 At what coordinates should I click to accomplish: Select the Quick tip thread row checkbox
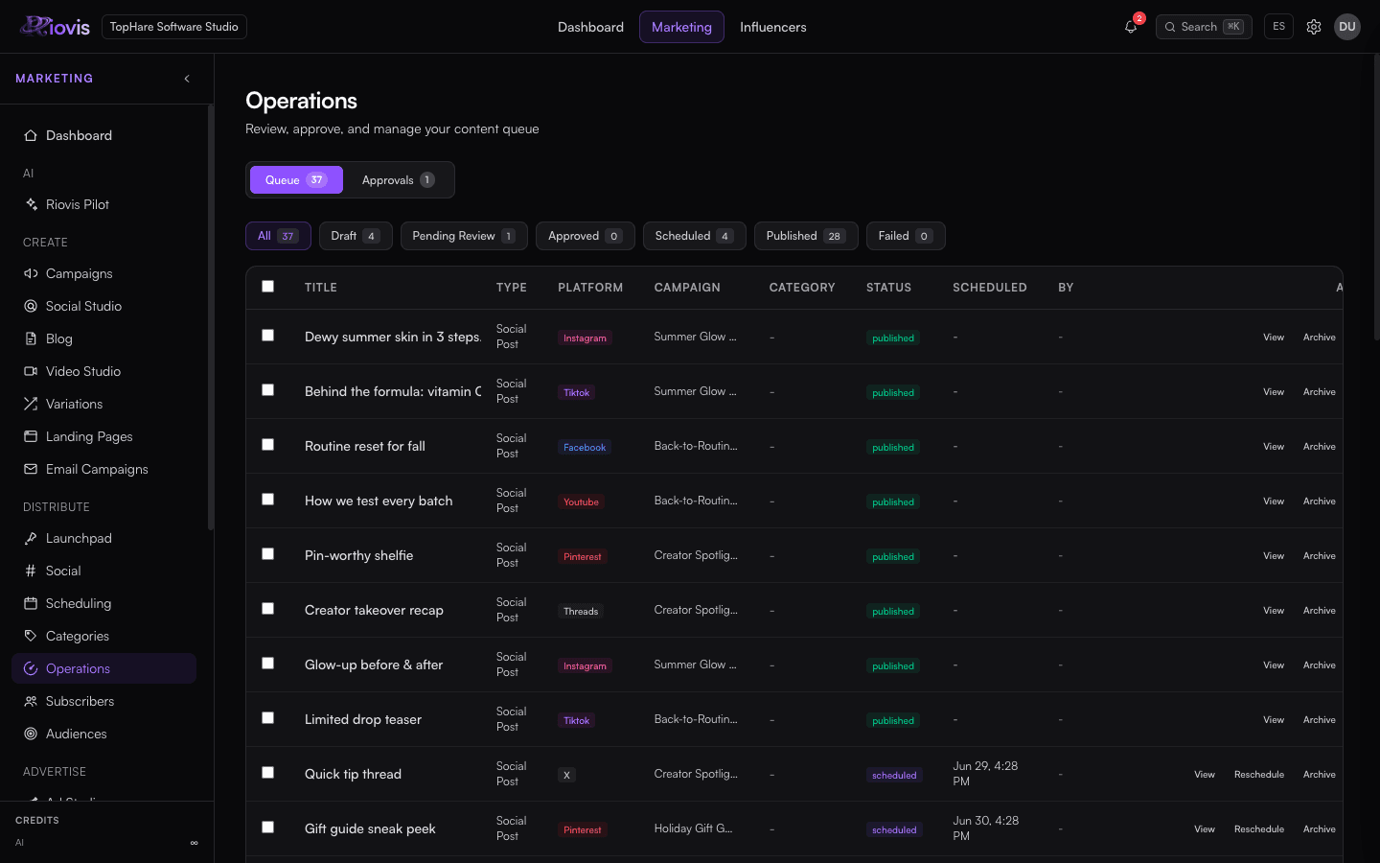[x=268, y=773]
